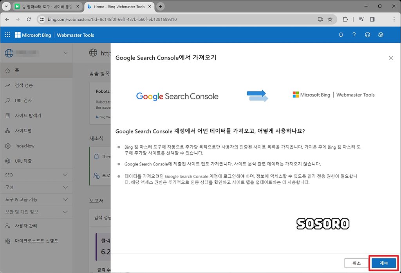Reload the page with refresh icon
This screenshot has width=401, height=273.
point(29,20)
